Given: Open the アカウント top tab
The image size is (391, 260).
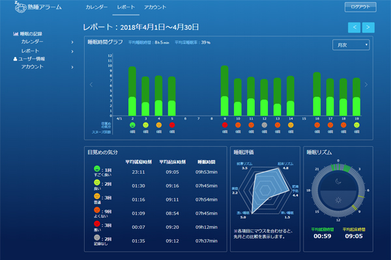Looking at the screenshot, I should (x=155, y=7).
